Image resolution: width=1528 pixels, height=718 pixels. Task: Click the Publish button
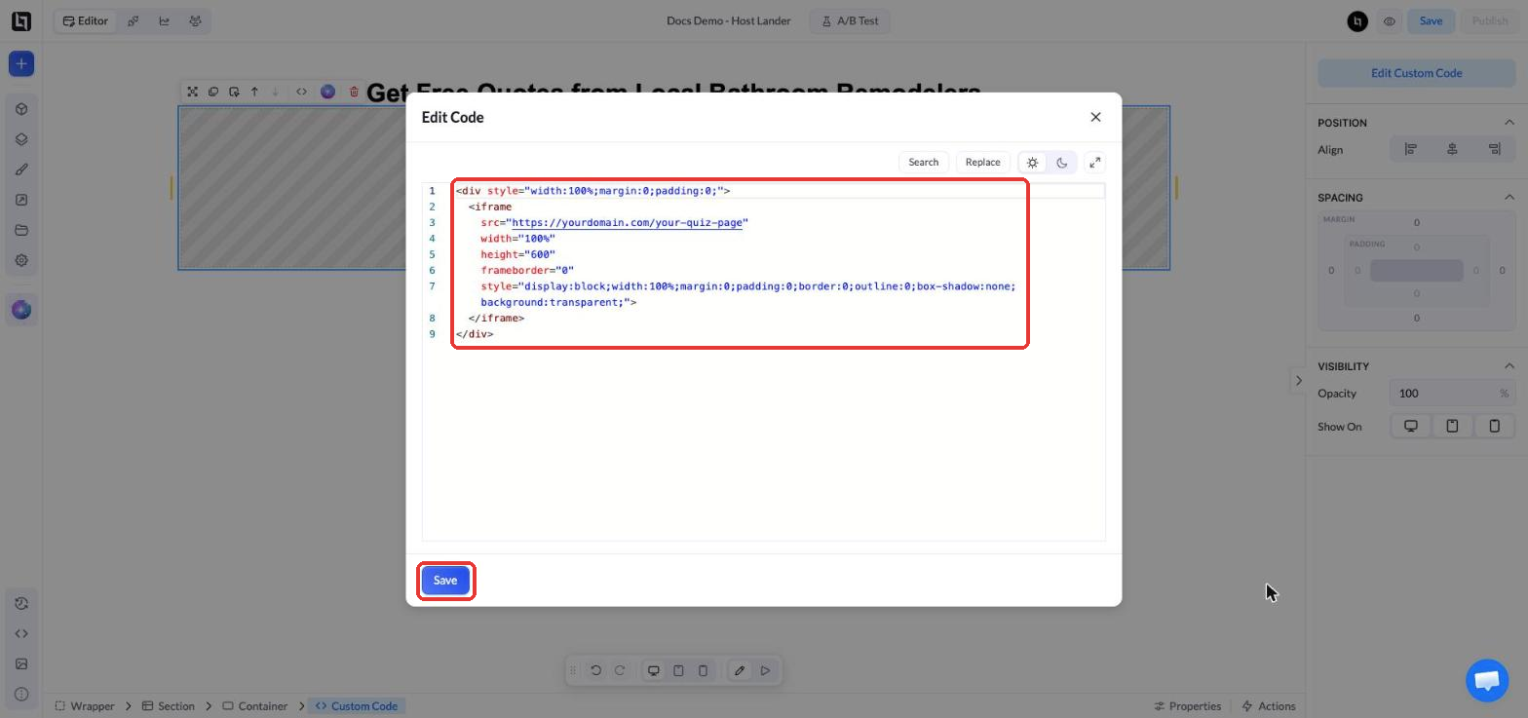click(x=1489, y=20)
